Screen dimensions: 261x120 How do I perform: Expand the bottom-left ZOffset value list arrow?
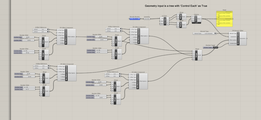click(49, 68)
